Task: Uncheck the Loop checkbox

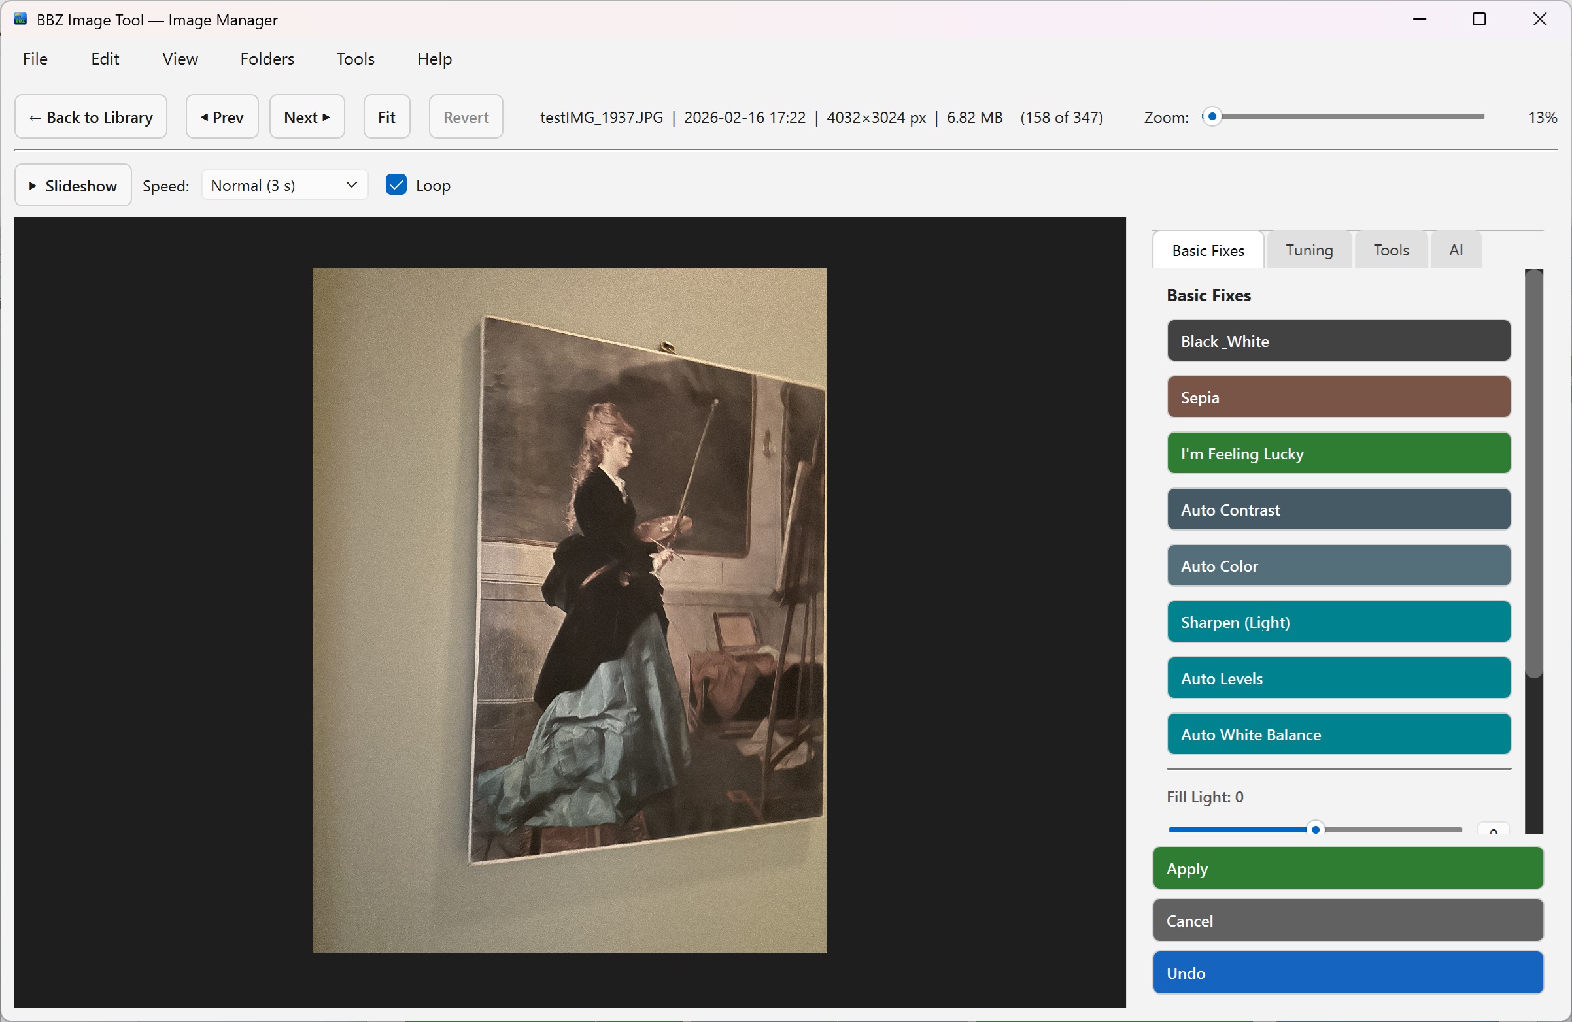Action: [396, 185]
